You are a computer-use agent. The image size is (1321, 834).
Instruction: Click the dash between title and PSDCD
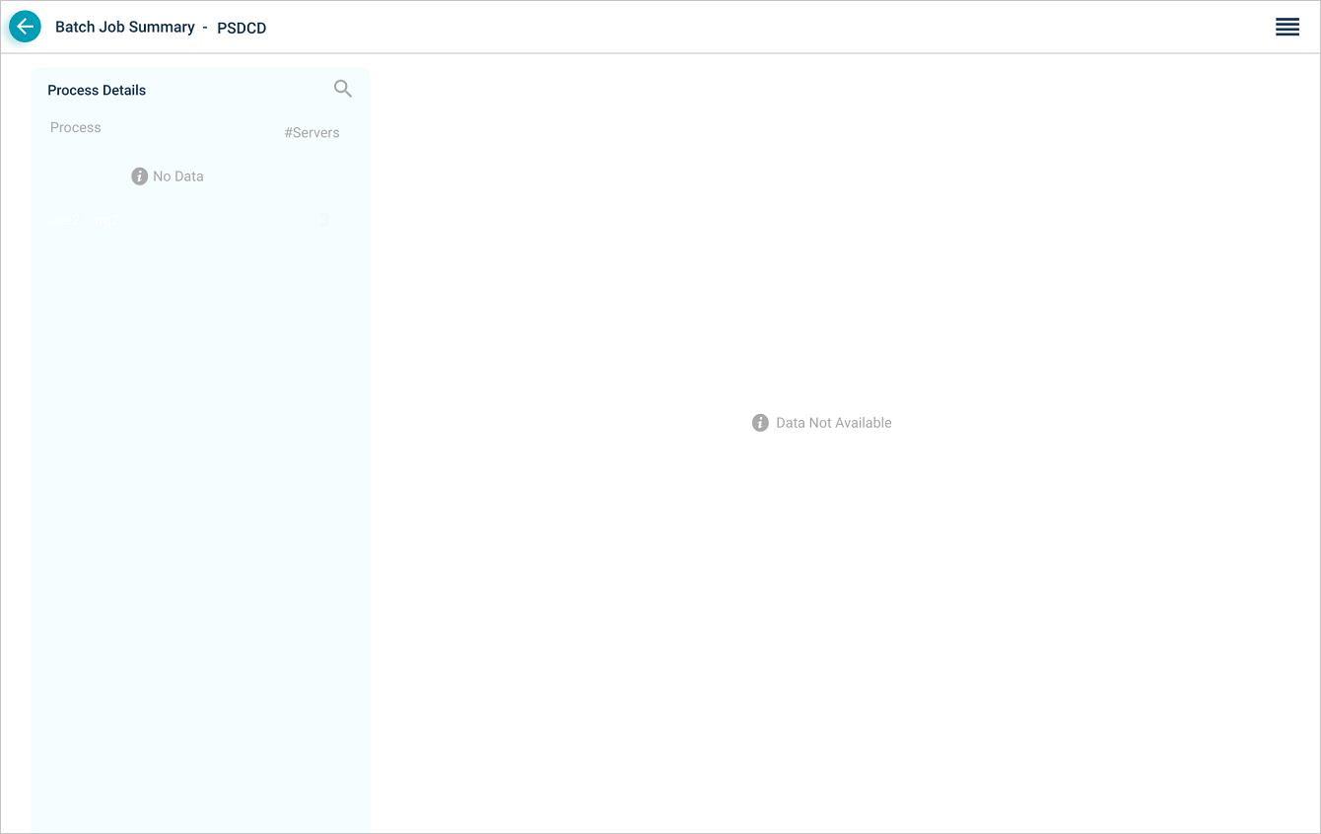point(205,28)
